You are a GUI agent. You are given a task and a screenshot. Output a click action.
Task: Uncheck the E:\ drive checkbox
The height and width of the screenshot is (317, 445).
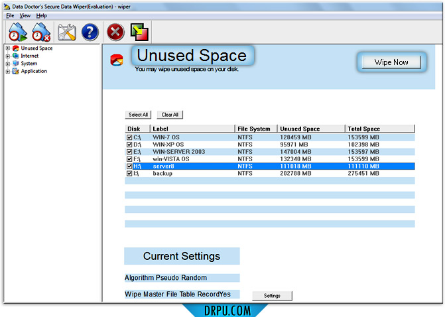click(x=129, y=152)
